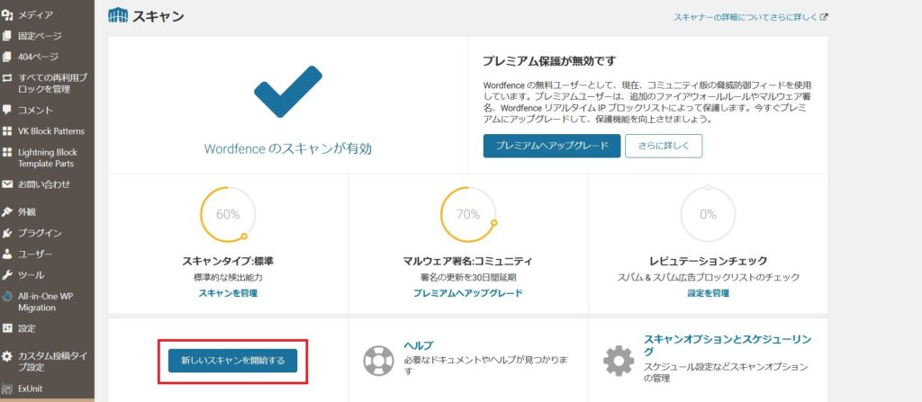Image resolution: width=922 pixels, height=402 pixels.
Task: Open All-in-One WP Migration menu item
Action: [45, 301]
